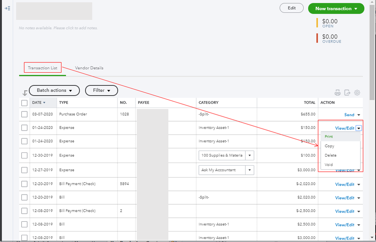Expand the left navigation panel icon
The image size is (376, 242).
pyautogui.click(x=7, y=8)
